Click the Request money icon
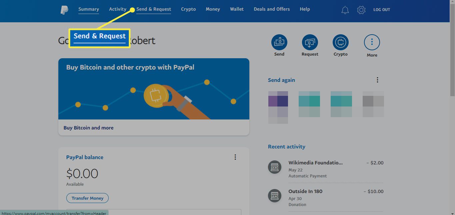Viewport: 455px width, 215px height. [310, 42]
